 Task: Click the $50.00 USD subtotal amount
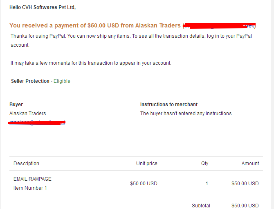(245, 206)
